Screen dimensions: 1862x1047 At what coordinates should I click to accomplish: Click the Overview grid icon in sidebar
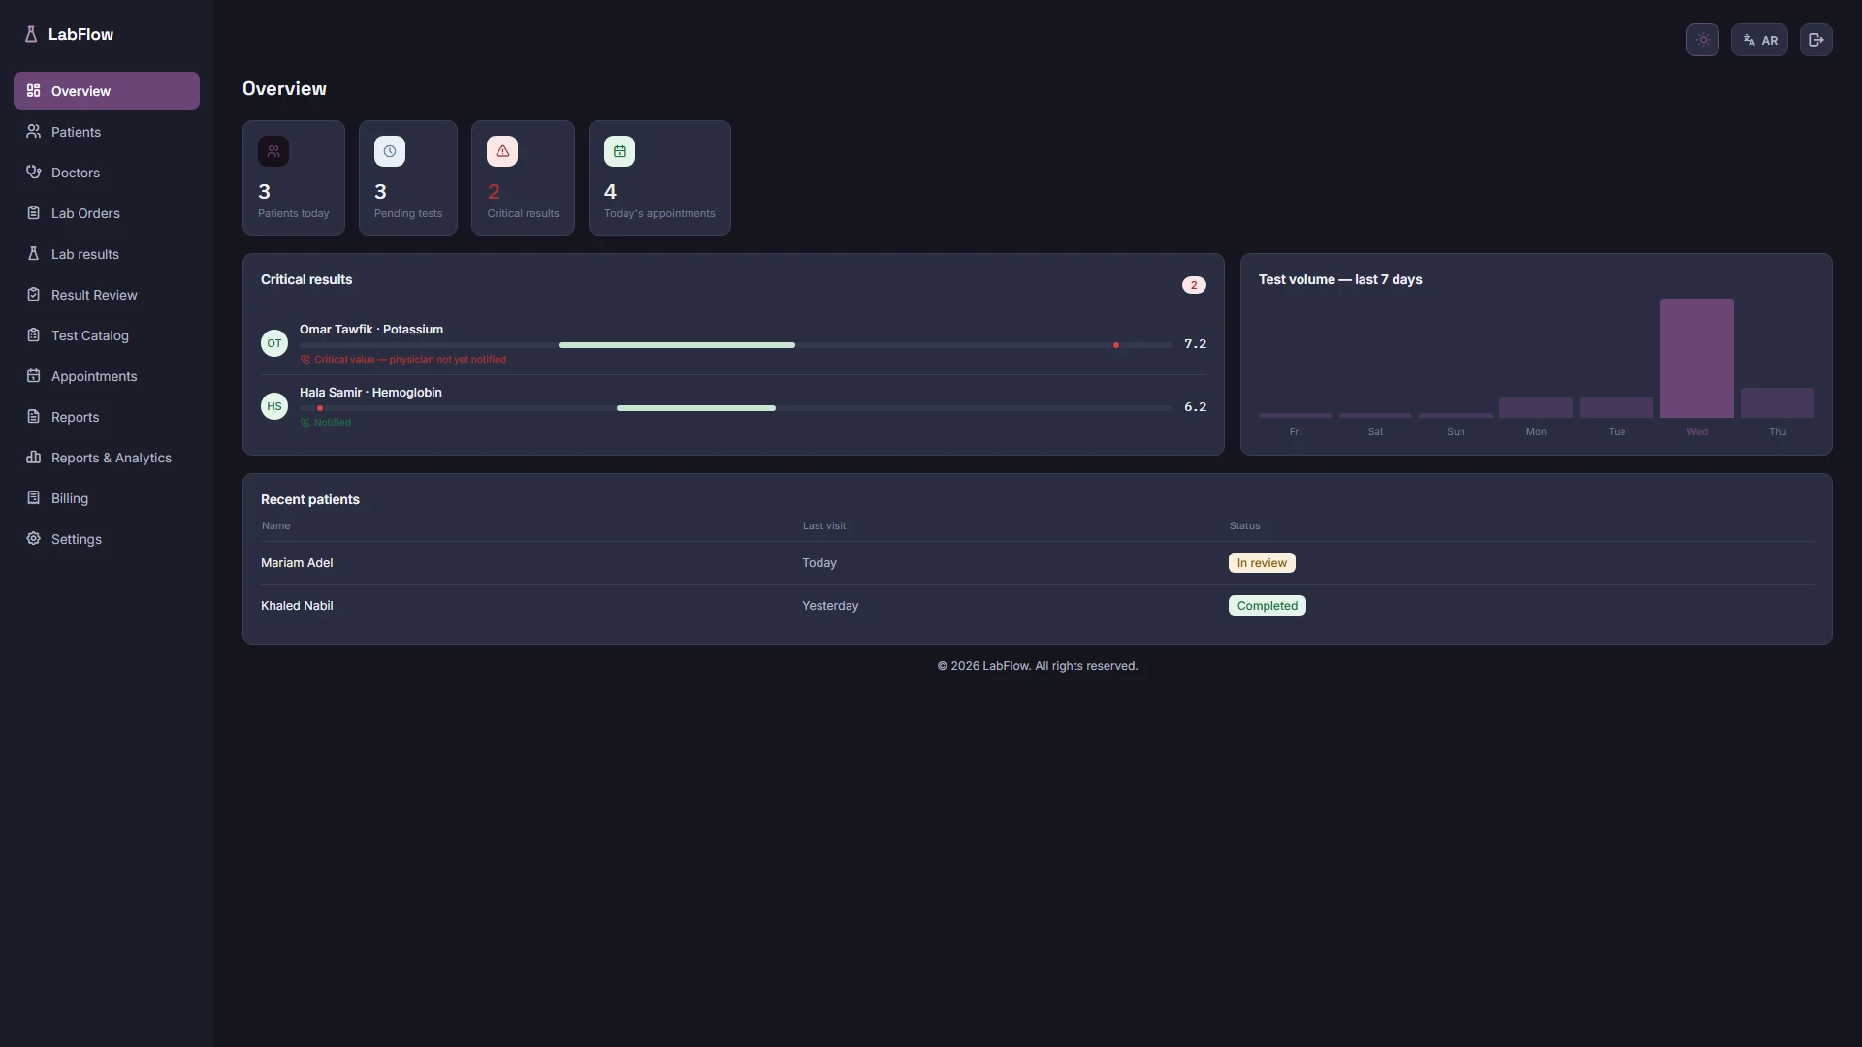[33, 90]
